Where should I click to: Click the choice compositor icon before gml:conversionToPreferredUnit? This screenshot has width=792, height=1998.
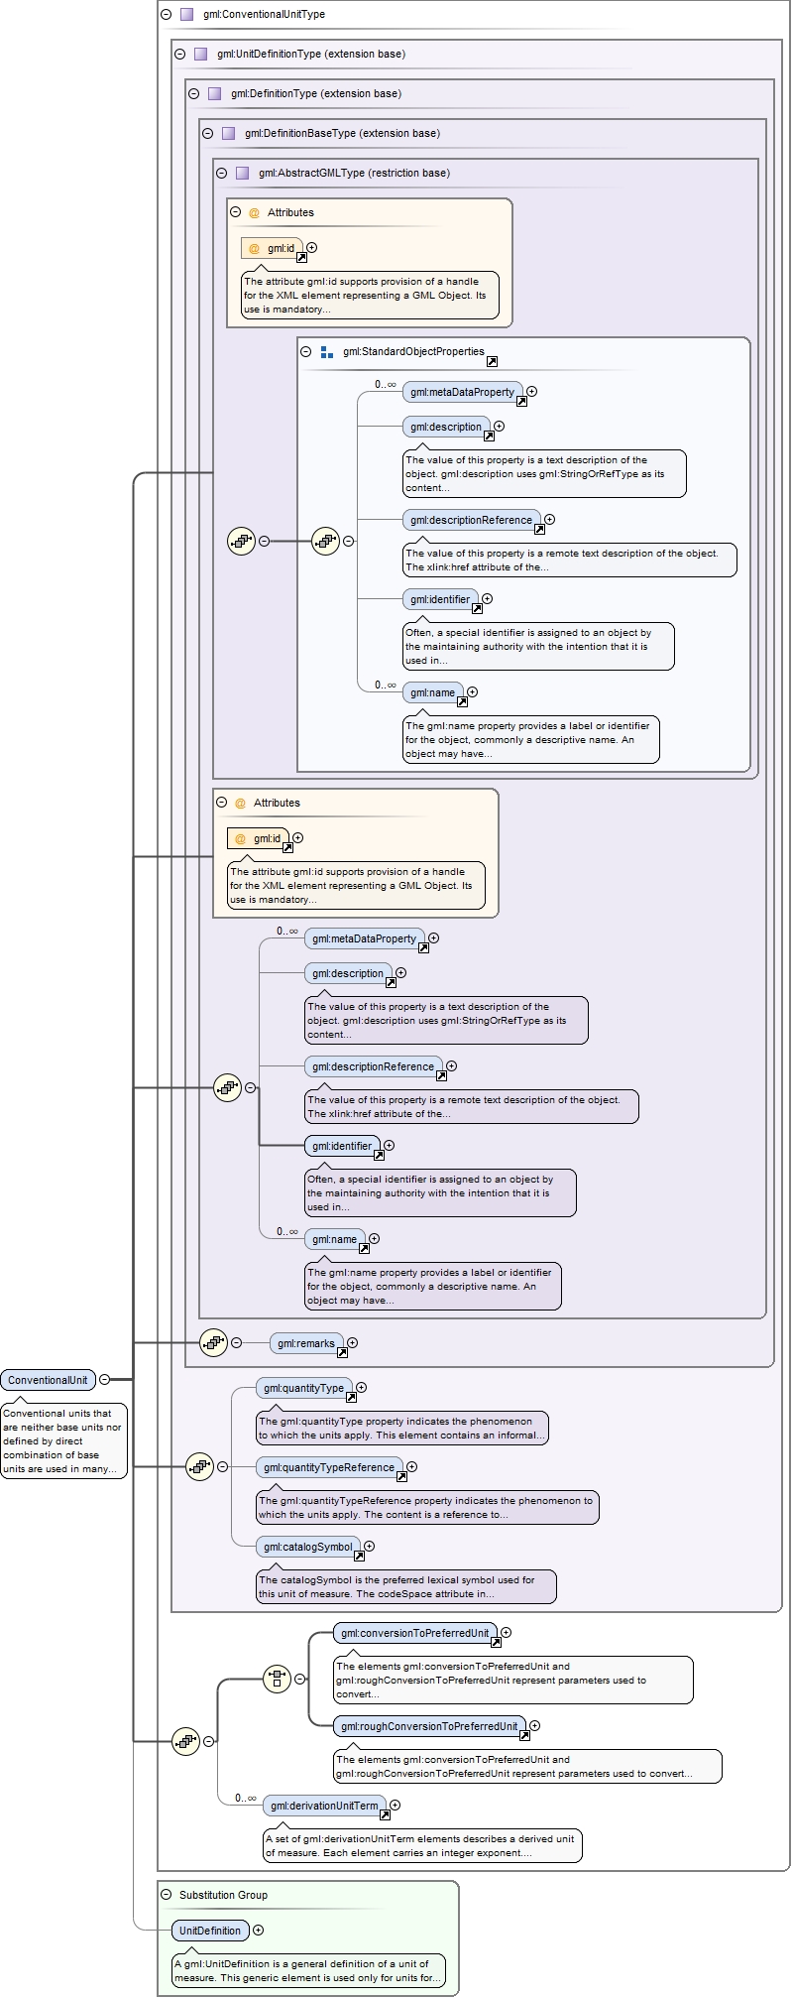[x=277, y=1679]
